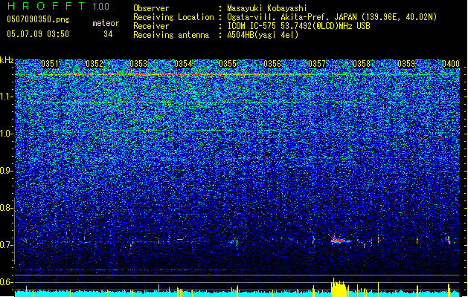Click the 'Receiving antenna' label
The image size is (468, 297).
171,35
